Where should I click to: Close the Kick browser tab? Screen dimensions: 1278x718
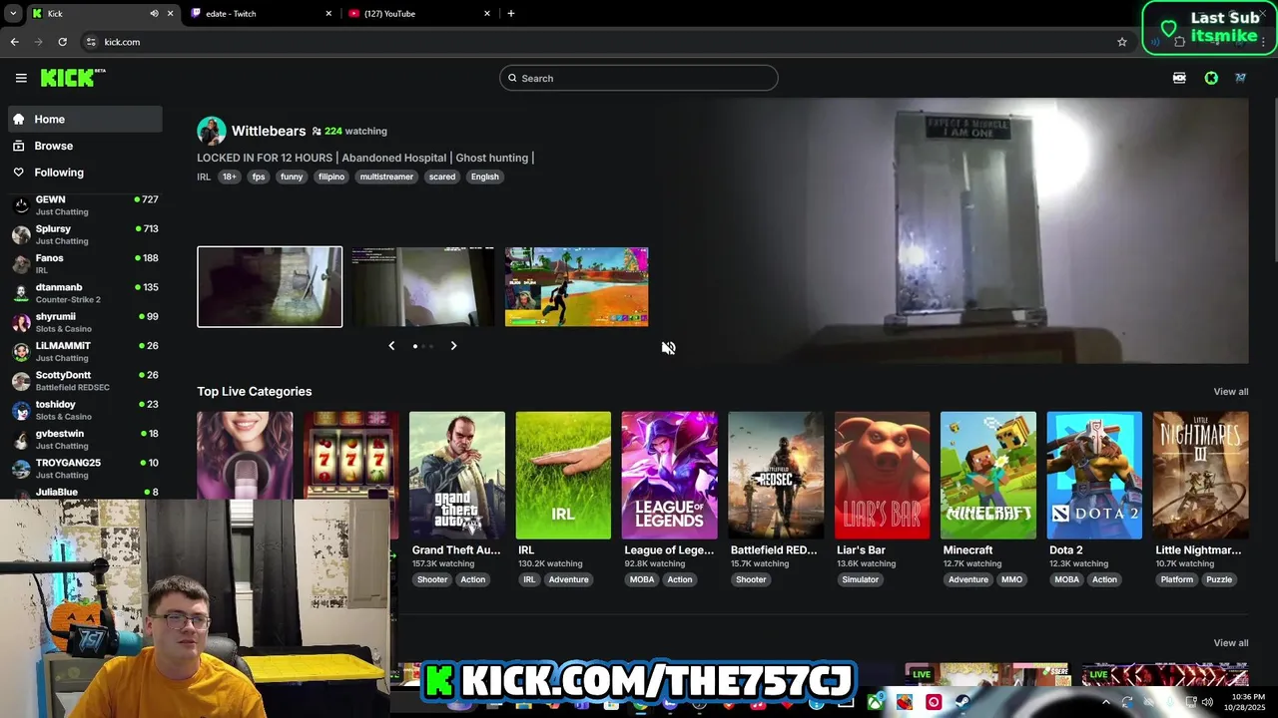[x=170, y=14]
